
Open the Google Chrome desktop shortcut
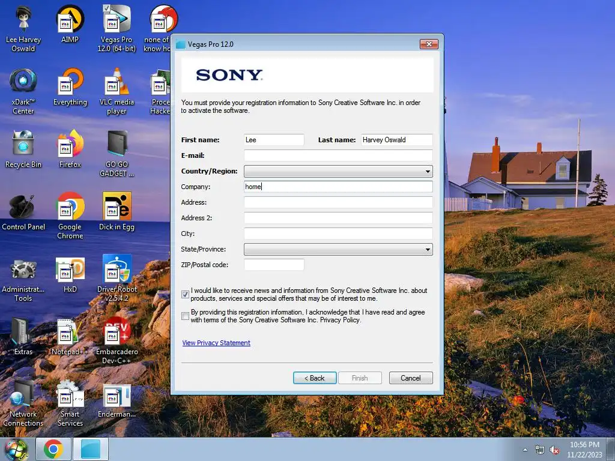[70, 215]
